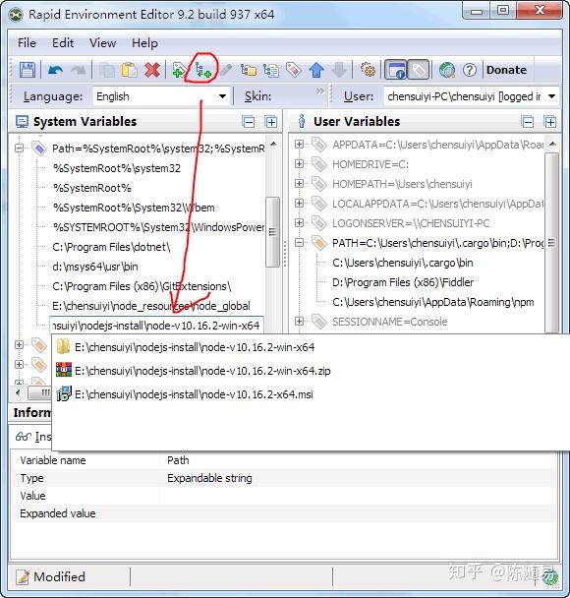Select the AppData\Roaming\npm path value
This screenshot has width=570, height=598.
(x=433, y=302)
